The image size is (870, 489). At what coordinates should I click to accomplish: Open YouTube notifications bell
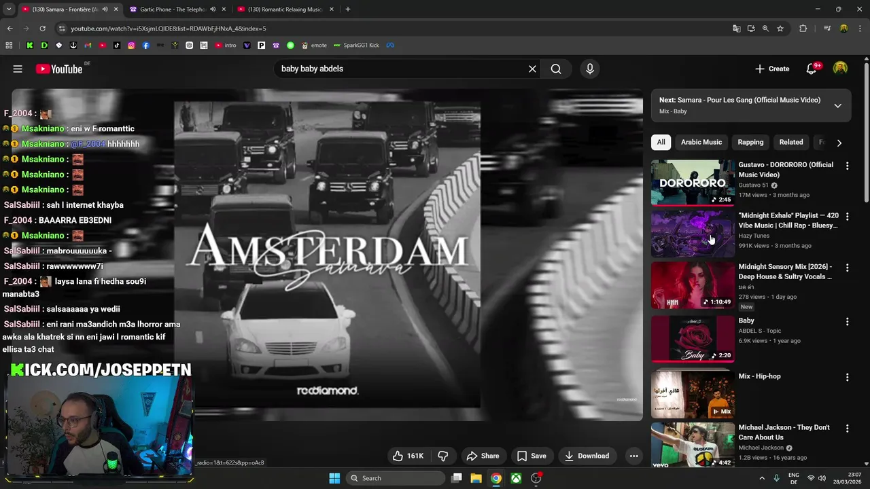[812, 69]
